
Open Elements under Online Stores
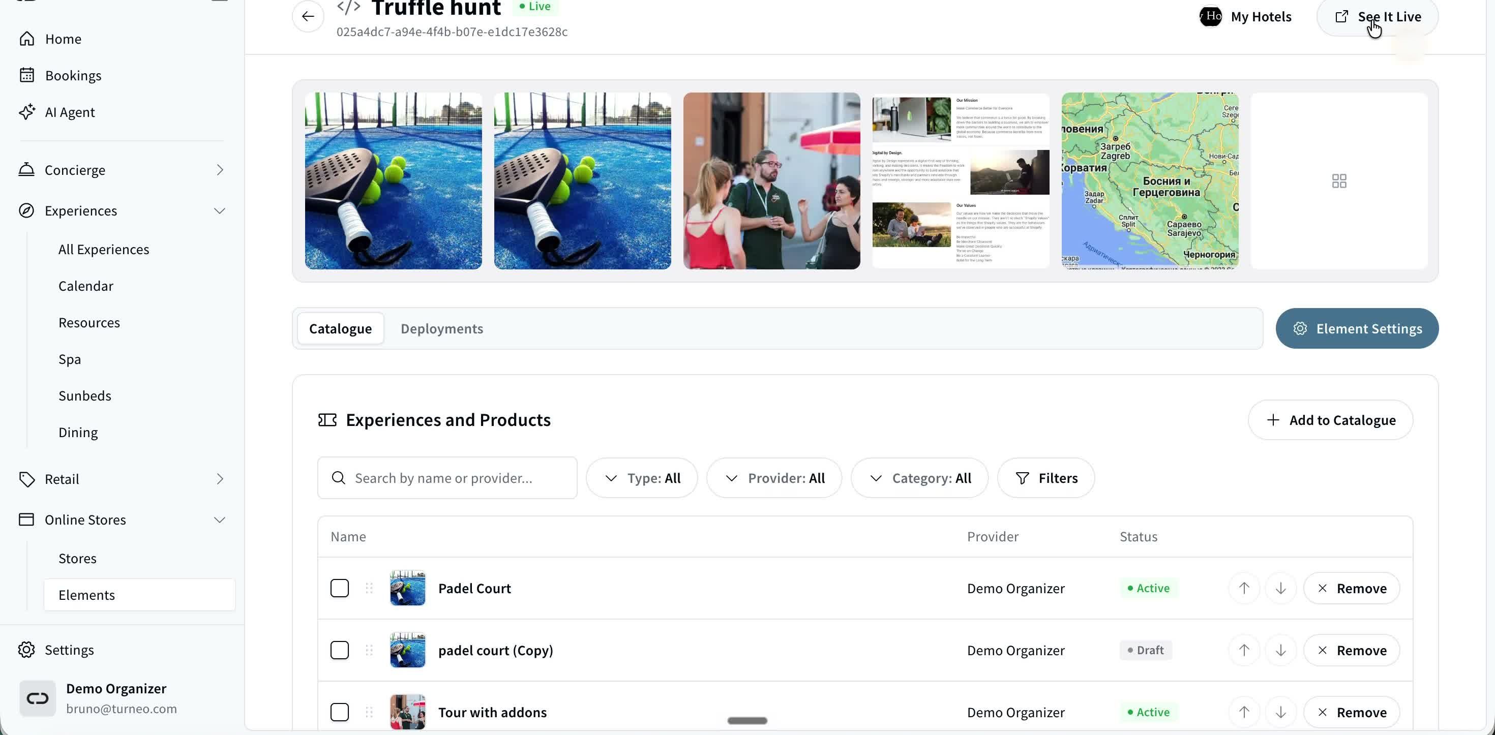139,595
